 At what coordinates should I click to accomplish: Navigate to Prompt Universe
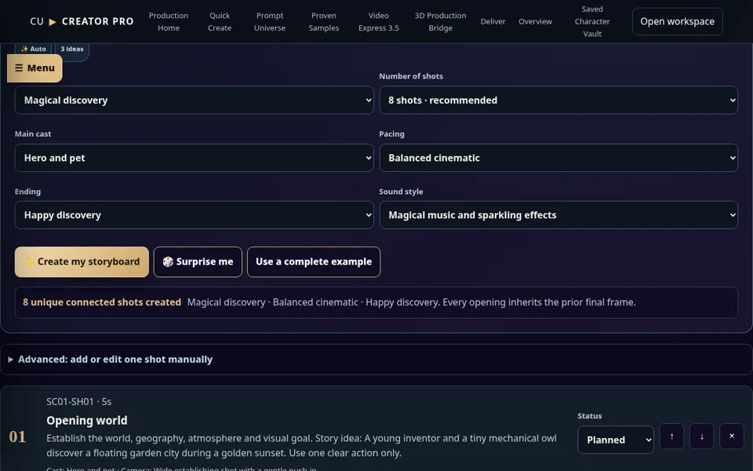coord(270,22)
